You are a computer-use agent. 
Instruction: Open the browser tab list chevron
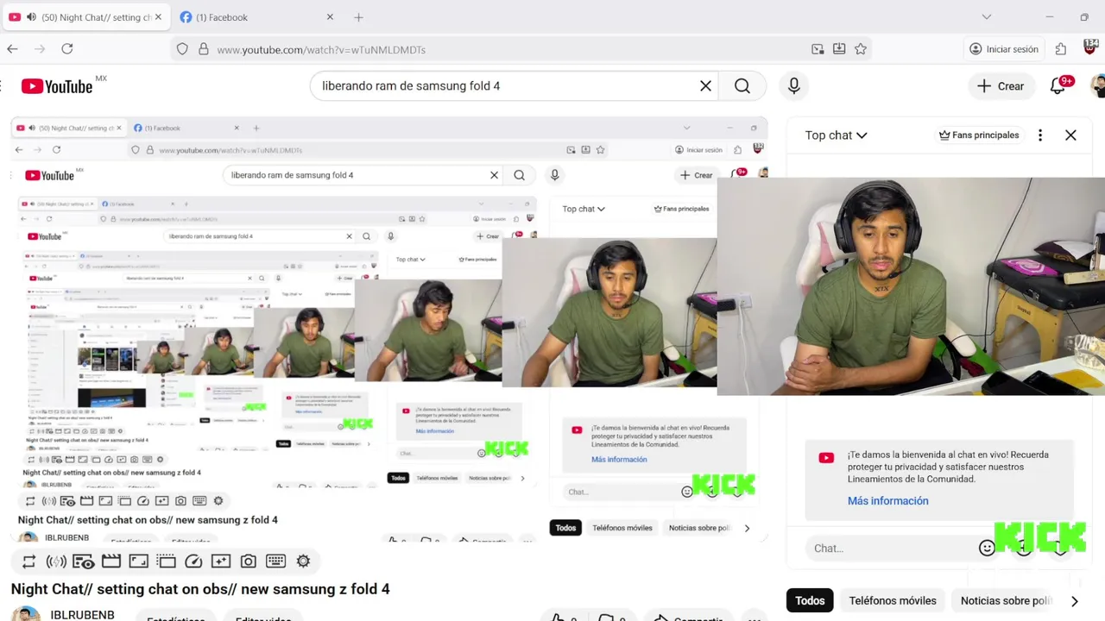coord(987,16)
